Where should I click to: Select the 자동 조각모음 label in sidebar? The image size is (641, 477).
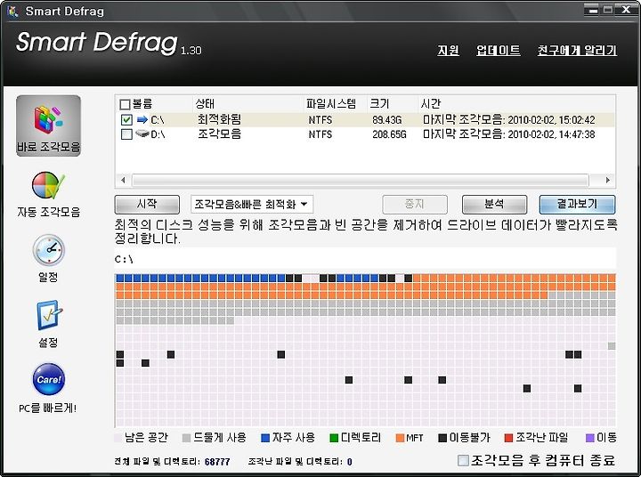click(49, 211)
